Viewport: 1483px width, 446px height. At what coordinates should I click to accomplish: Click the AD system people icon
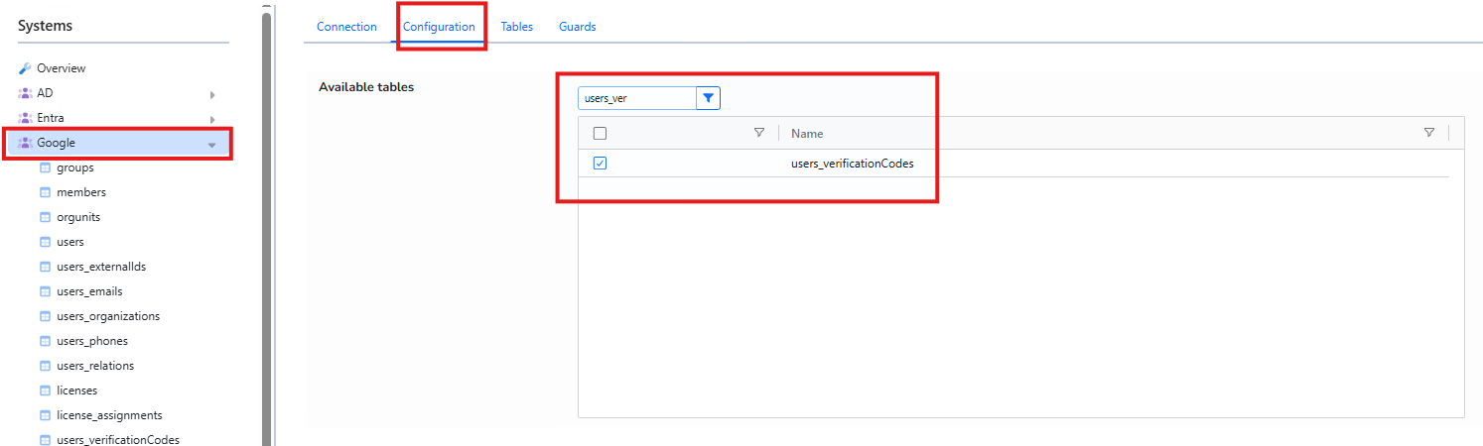pyautogui.click(x=26, y=93)
